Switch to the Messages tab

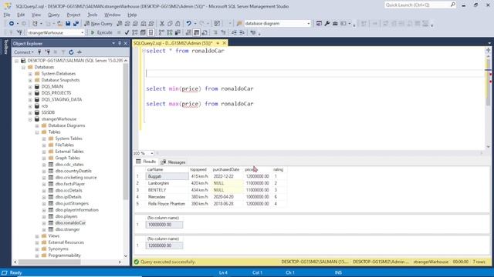tap(173, 162)
